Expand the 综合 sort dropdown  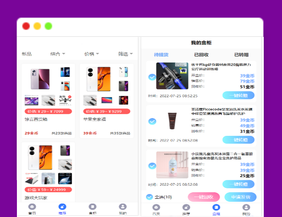pos(58,54)
